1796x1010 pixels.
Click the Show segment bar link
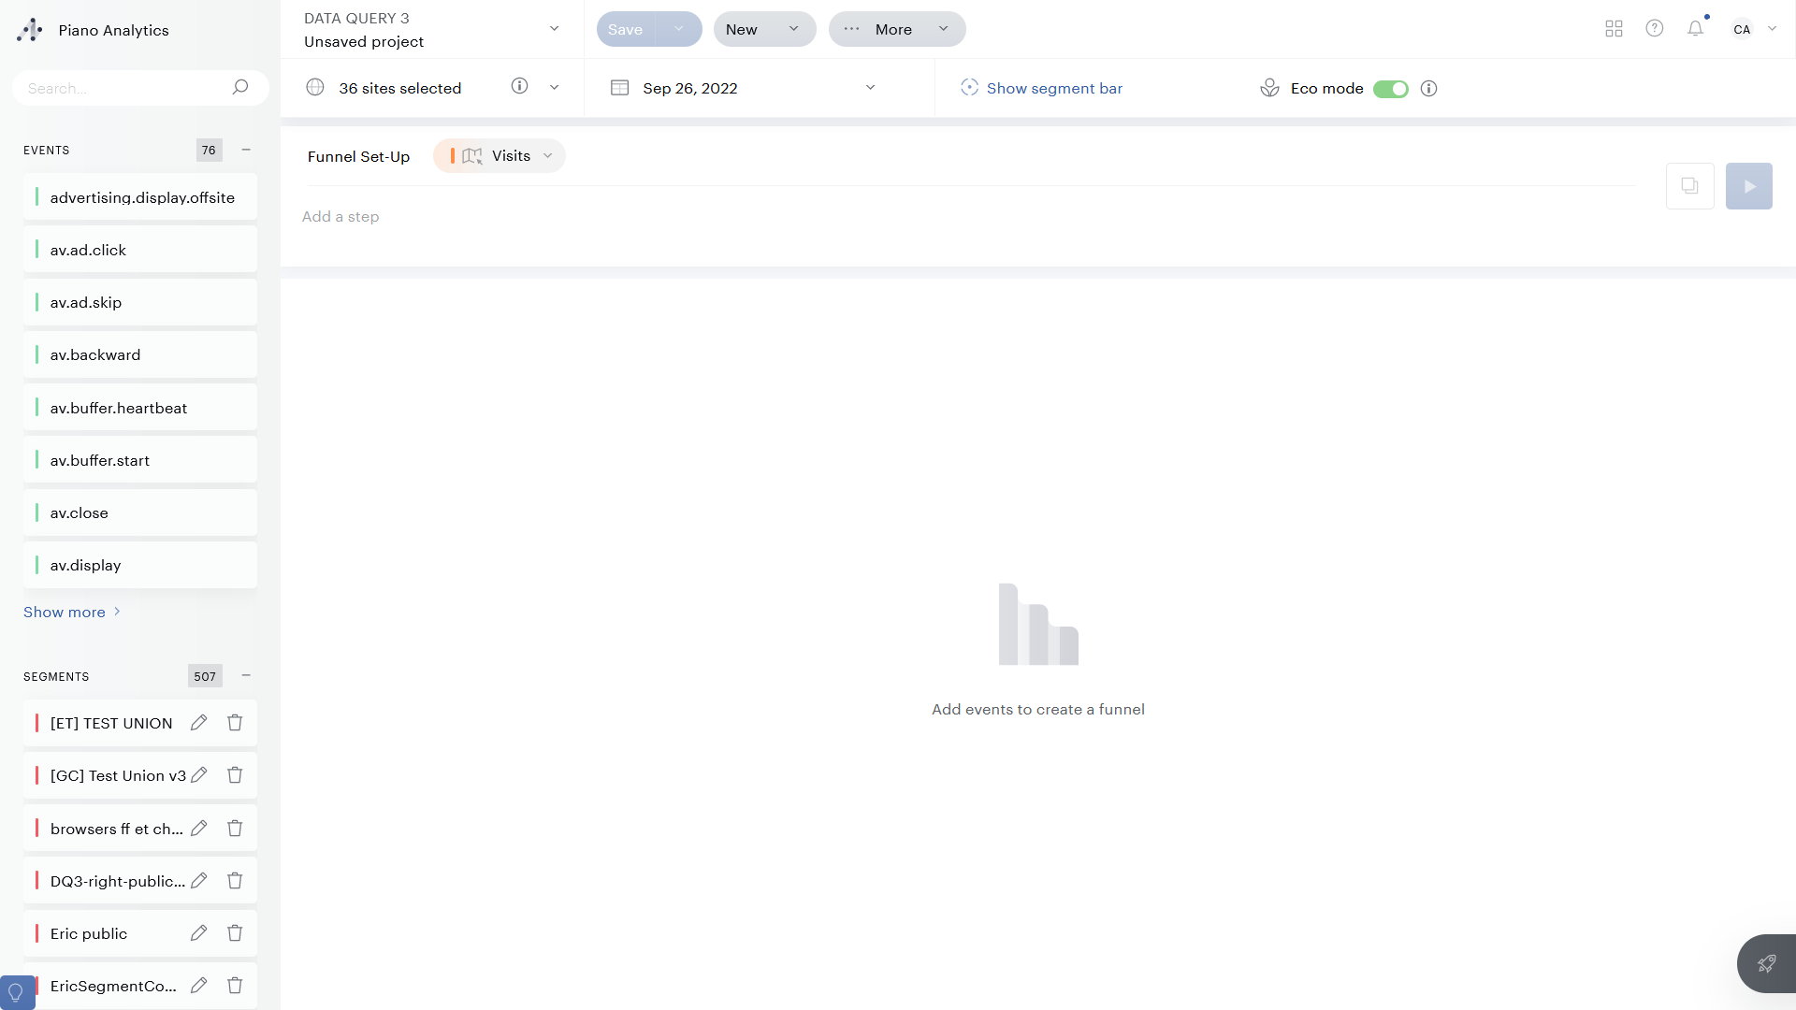click(1054, 88)
